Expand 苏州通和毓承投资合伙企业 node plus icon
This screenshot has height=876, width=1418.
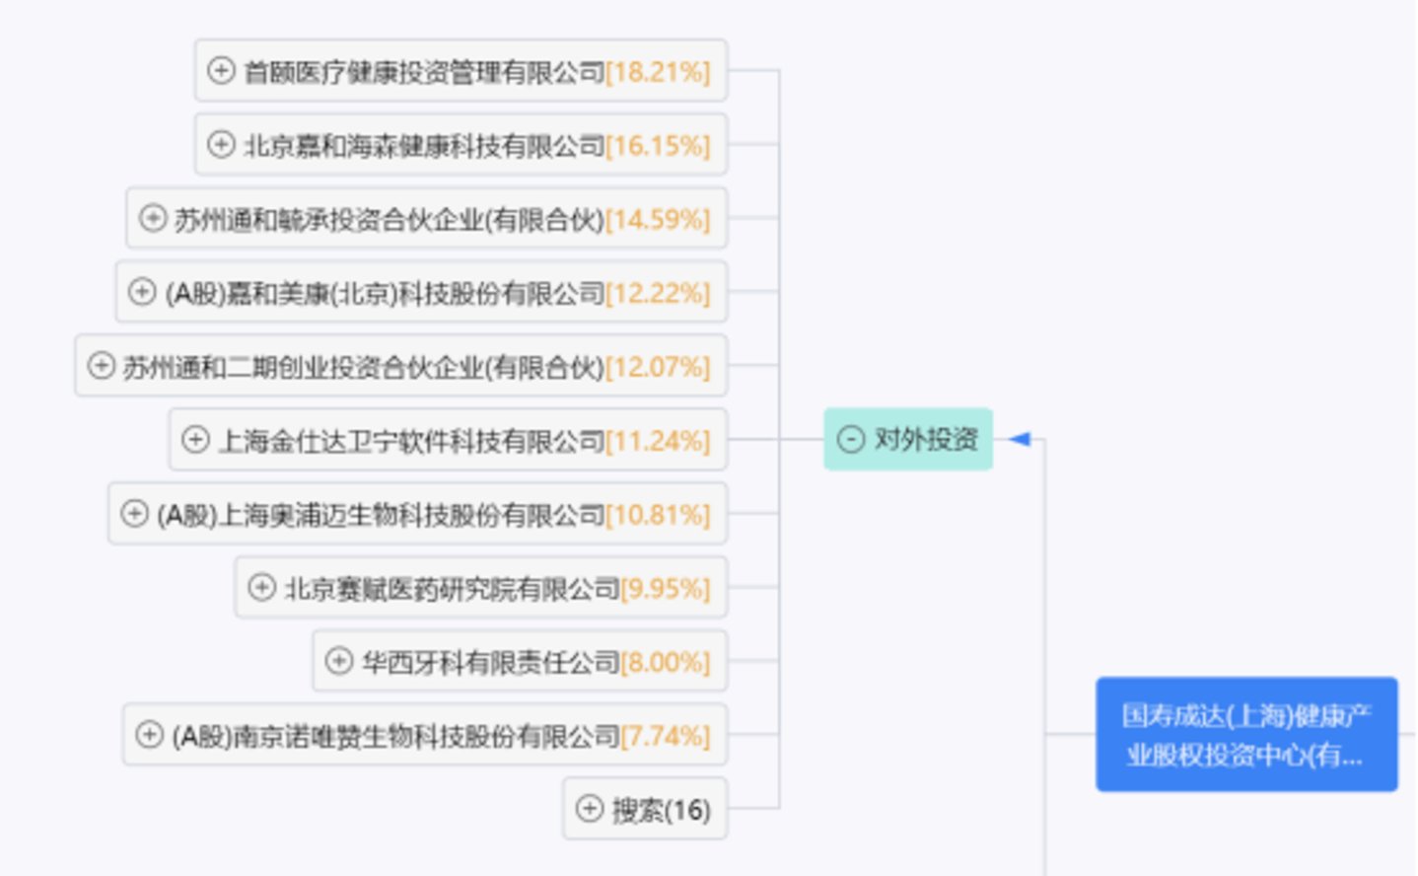tap(153, 218)
